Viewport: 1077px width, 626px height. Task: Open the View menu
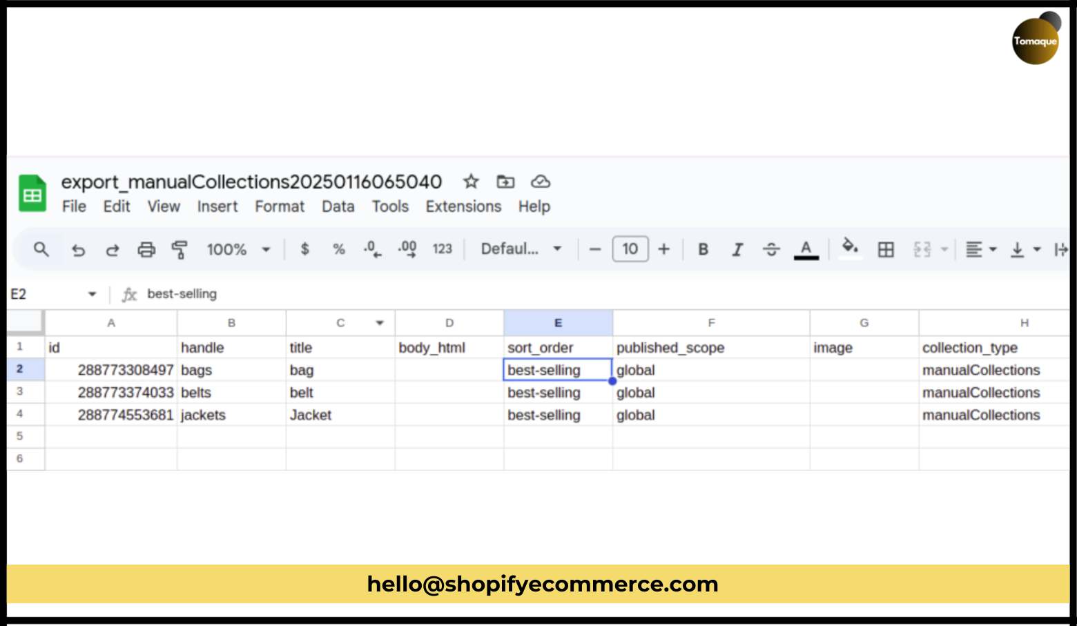click(164, 206)
